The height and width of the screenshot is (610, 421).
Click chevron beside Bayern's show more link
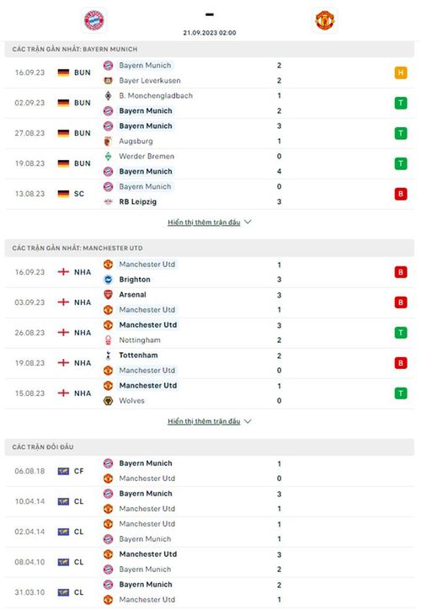click(x=248, y=222)
